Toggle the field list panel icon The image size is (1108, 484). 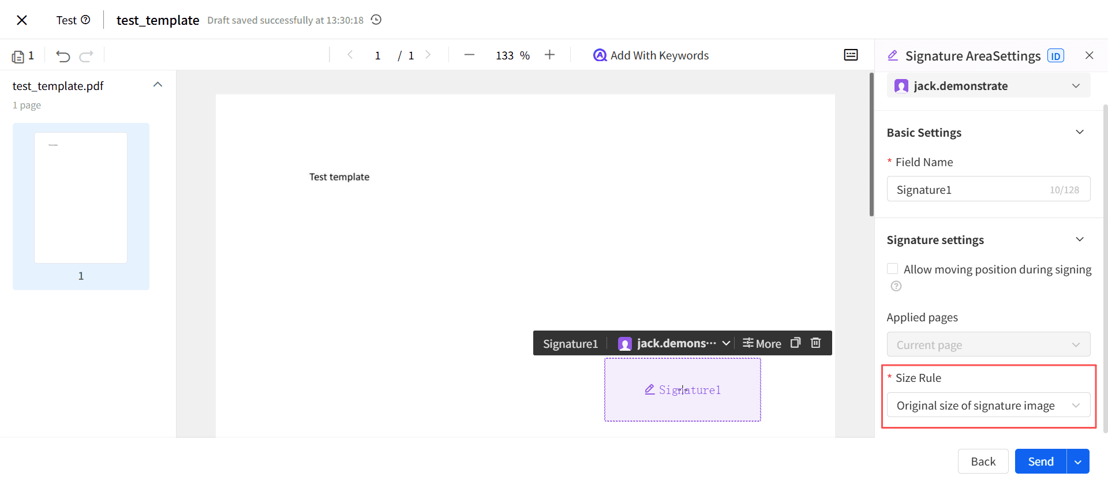click(851, 55)
